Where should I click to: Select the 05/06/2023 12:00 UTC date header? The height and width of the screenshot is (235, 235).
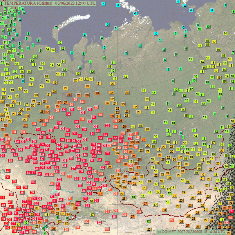[x=75, y=3]
